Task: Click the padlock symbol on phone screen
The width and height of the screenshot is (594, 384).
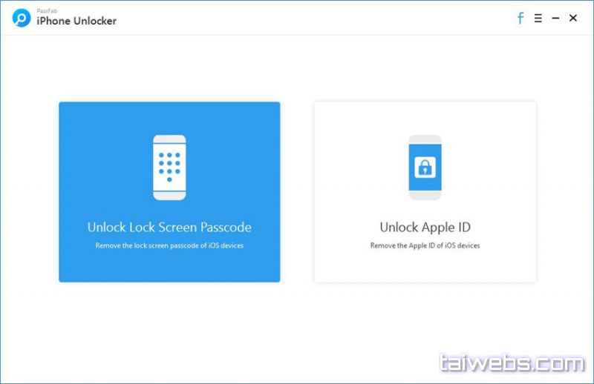Action: tap(425, 168)
